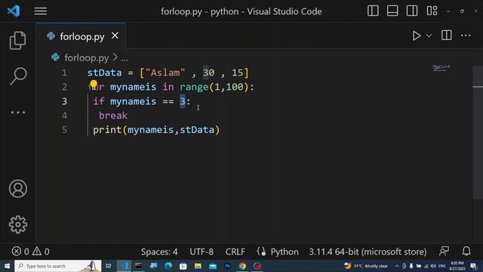
Task: Open File Explorer from taskbar
Action: coord(198,266)
